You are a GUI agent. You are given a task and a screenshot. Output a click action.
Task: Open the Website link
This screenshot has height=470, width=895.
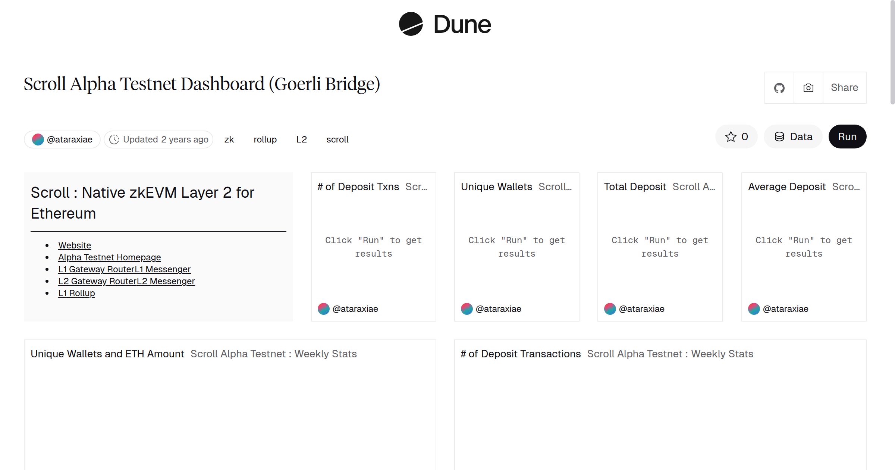(x=74, y=245)
